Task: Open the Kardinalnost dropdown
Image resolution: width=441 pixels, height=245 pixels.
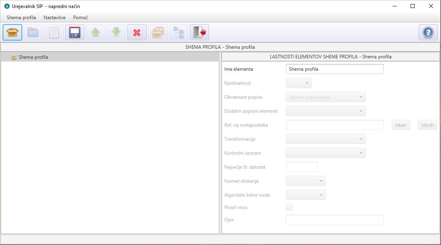Action: click(x=299, y=83)
